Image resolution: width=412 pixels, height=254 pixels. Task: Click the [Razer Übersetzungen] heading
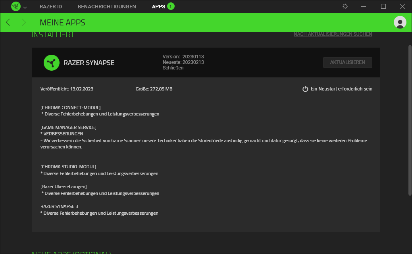[x=64, y=187]
